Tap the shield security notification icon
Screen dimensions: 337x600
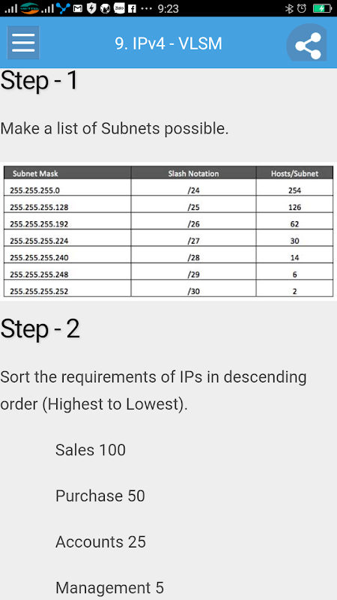91,8
